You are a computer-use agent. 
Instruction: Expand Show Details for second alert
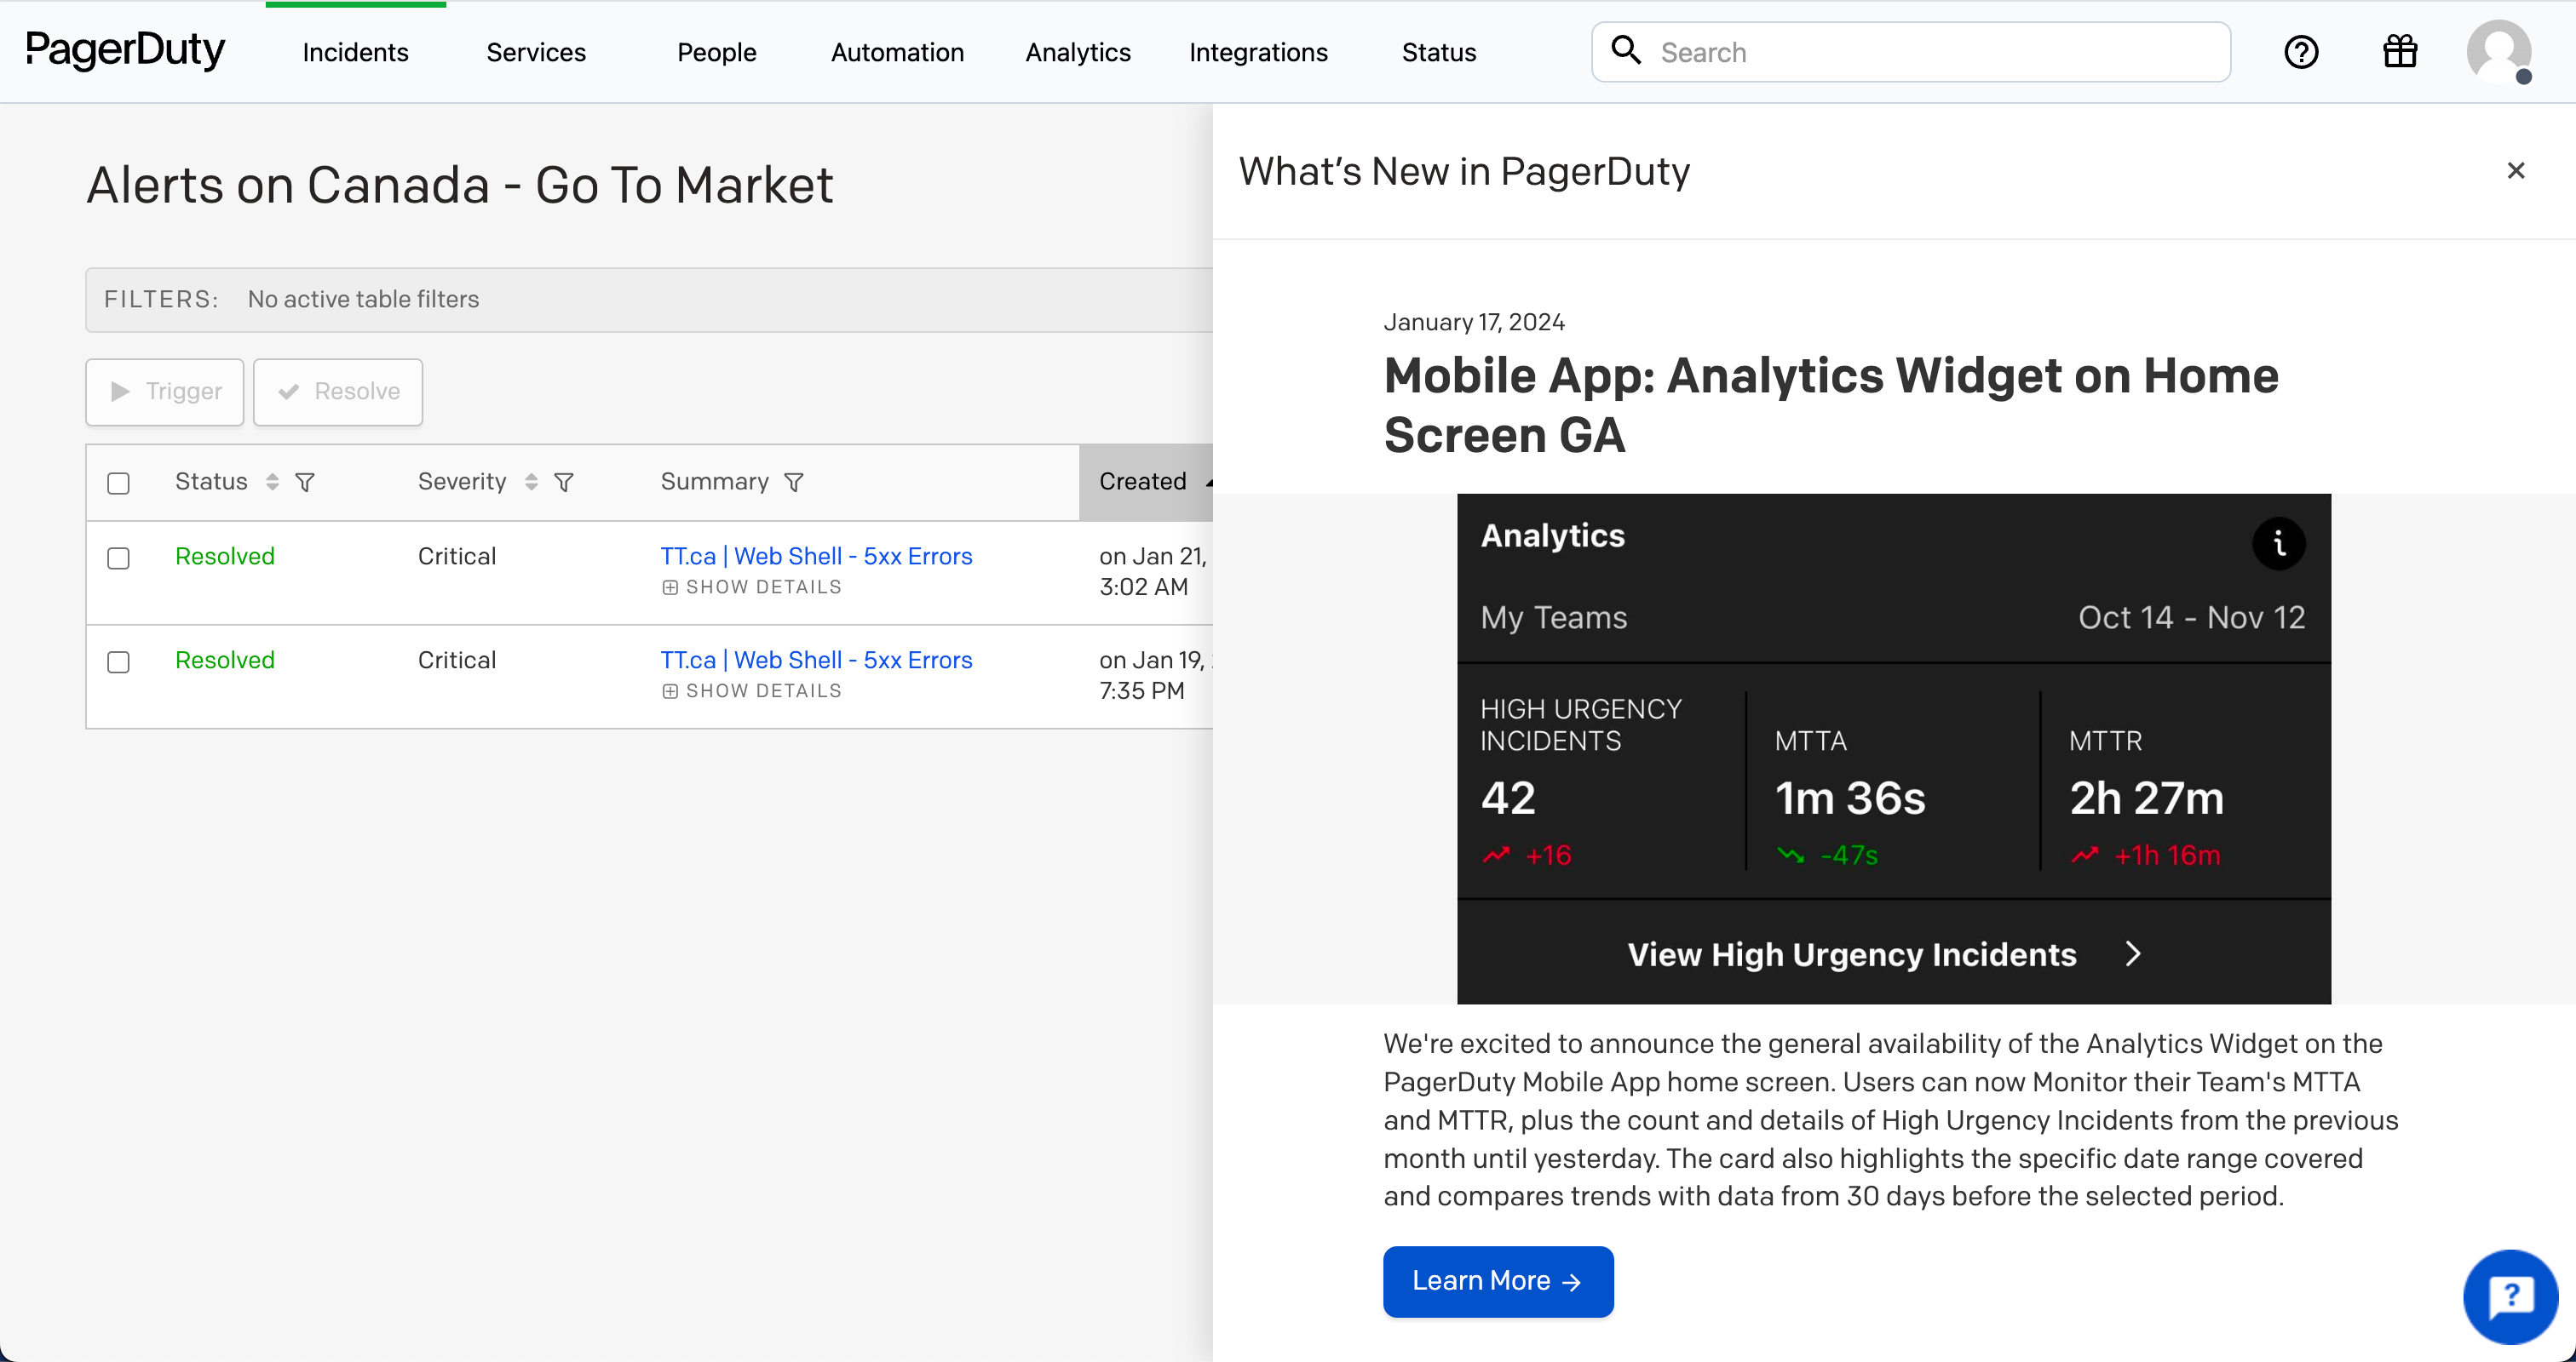click(752, 691)
